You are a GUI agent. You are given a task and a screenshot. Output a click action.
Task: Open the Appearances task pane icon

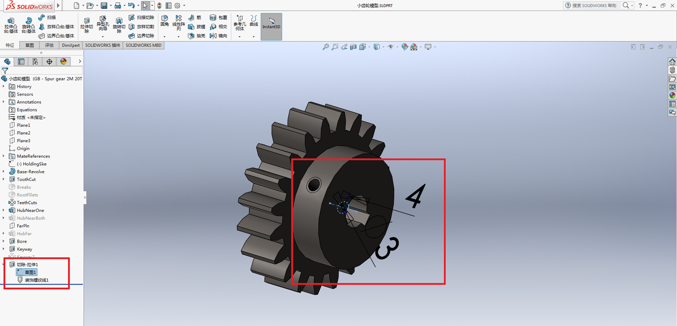672,95
